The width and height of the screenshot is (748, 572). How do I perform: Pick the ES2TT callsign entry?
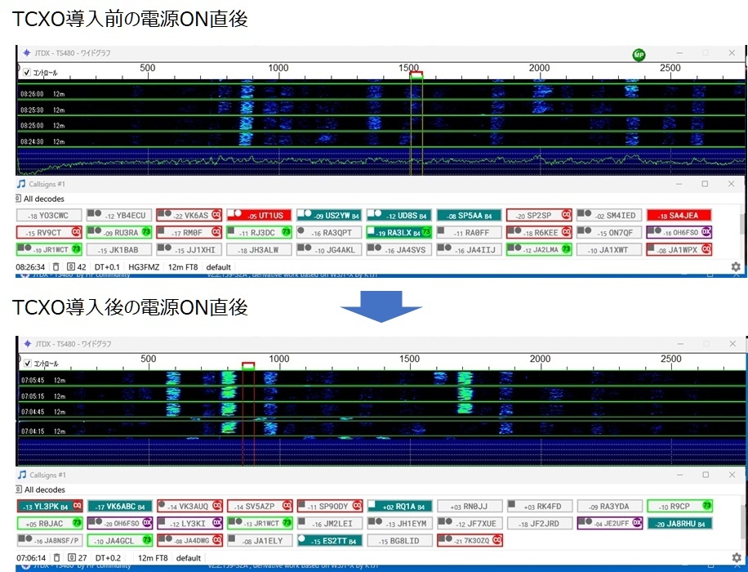pyautogui.click(x=329, y=540)
